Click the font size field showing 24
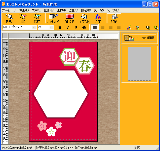The image size is (160, 151). (x=44, y=27)
